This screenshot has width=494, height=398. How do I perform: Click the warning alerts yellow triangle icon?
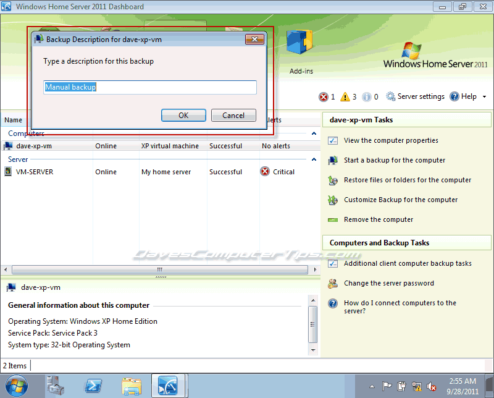pyautogui.click(x=345, y=97)
